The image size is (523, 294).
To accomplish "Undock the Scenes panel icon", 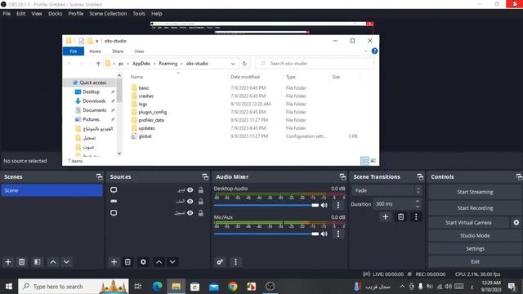I will [x=99, y=176].
